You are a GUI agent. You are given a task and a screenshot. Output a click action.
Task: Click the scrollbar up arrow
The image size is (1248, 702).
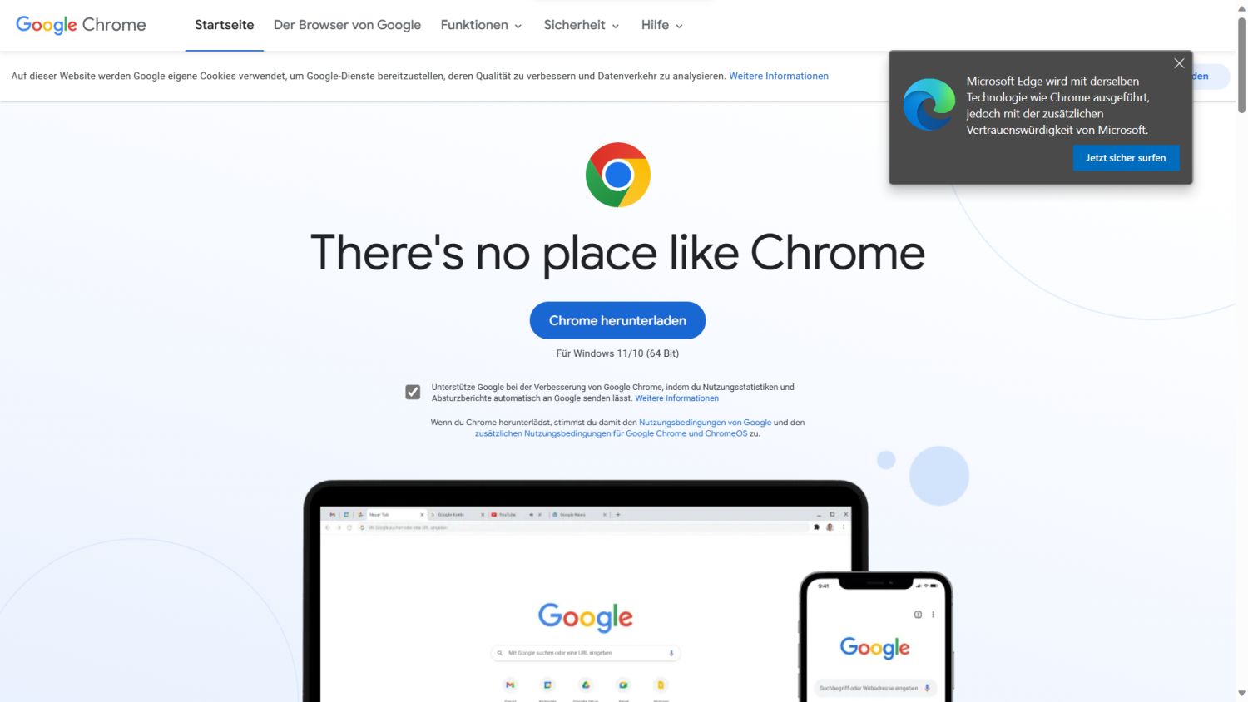[1241, 7]
